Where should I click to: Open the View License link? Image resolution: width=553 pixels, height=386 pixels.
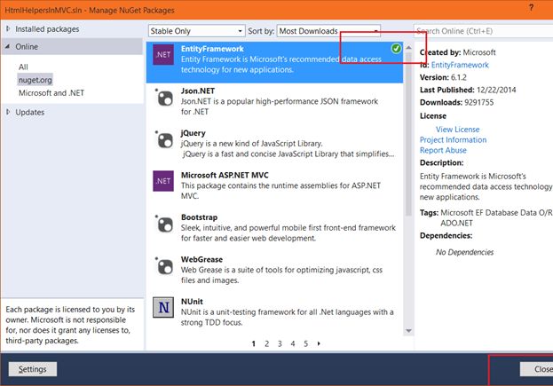pos(457,130)
